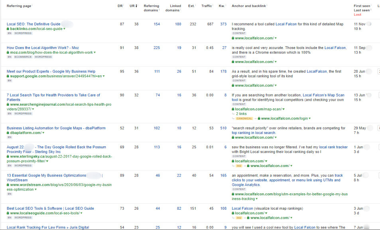The height and width of the screenshot is (230, 380).
Task: Expand the '2 links' entry under map-scan
Action: click(x=241, y=114)
